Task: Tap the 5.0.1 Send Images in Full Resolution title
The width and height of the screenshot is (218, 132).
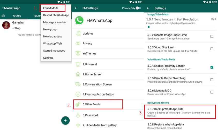Action: coord(172,19)
